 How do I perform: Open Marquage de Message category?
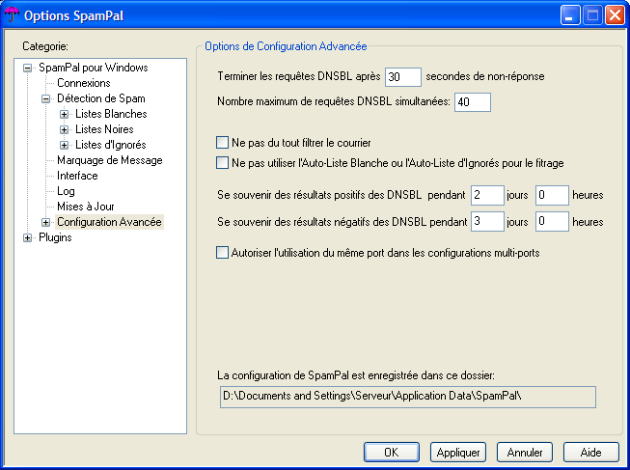click(x=110, y=160)
